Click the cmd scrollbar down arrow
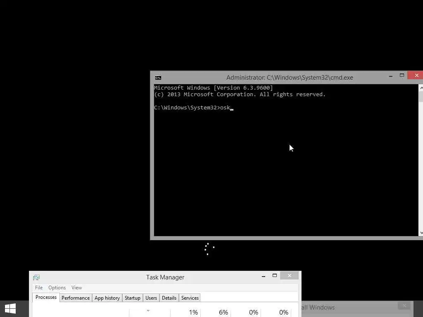This screenshot has width=423, height=317. [421, 233]
